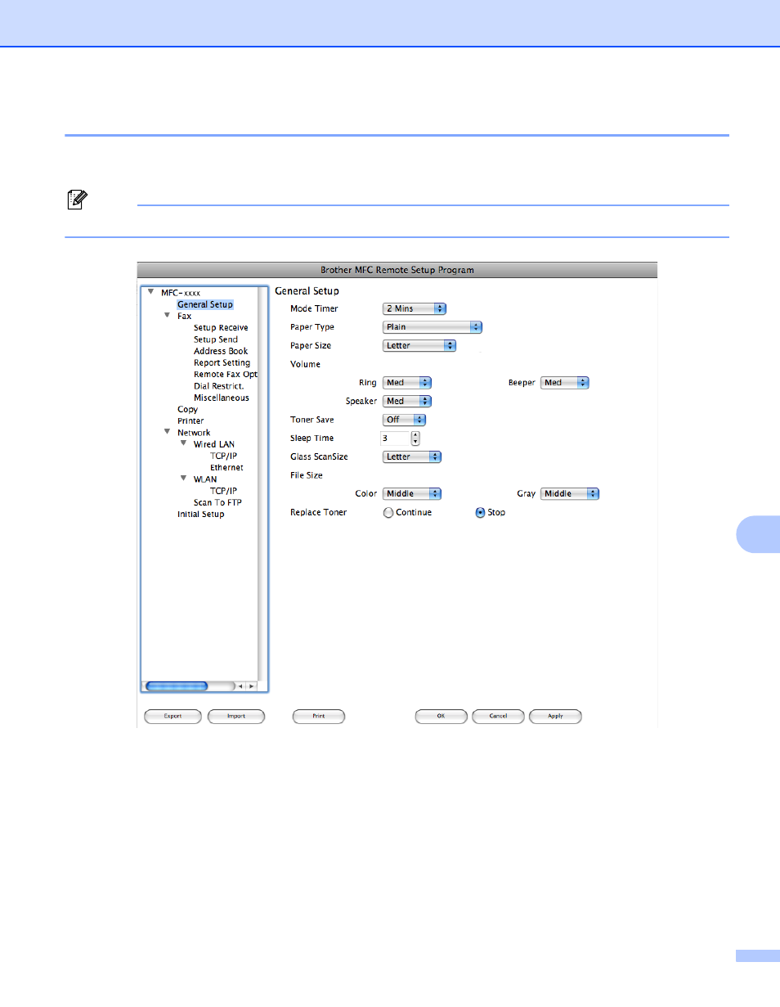Select Continue for Replace Toner
The height and width of the screenshot is (1007, 780).
click(x=407, y=512)
